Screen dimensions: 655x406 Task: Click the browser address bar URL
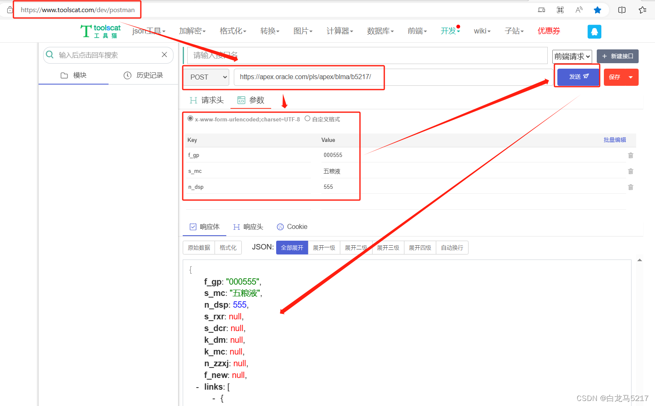coord(78,10)
